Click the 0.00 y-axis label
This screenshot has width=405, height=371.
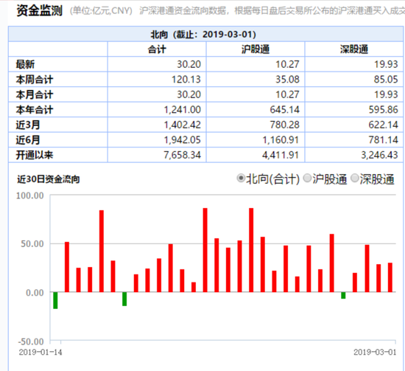(x=35, y=293)
